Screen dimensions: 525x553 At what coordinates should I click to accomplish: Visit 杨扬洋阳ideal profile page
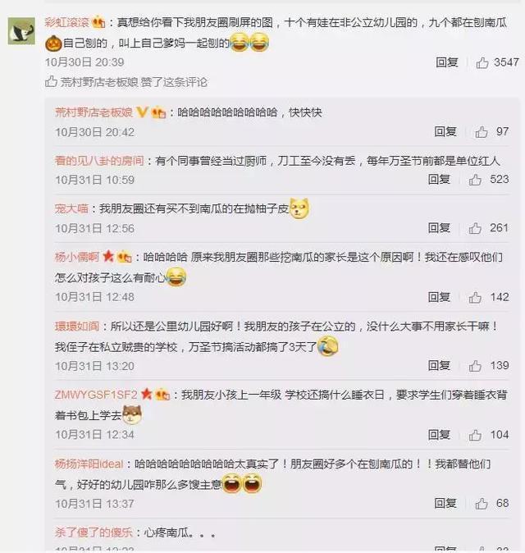tap(89, 464)
